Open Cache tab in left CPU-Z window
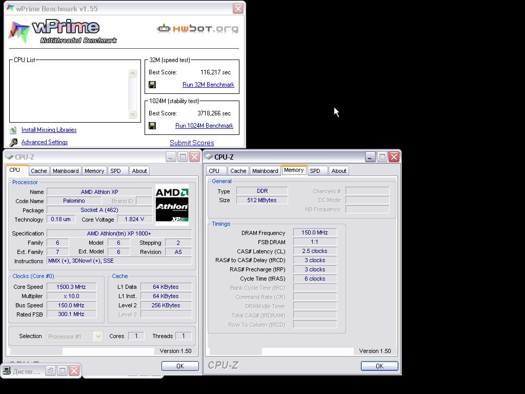Image resolution: width=525 pixels, height=394 pixels. (x=39, y=171)
